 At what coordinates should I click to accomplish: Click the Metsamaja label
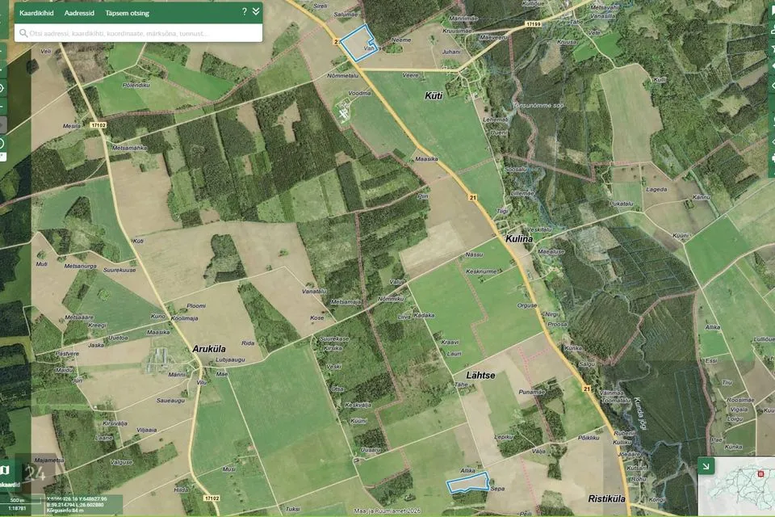(x=346, y=302)
